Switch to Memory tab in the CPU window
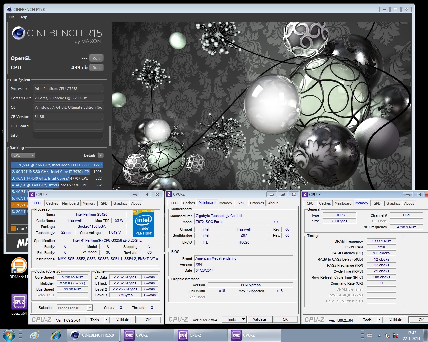428x342 pixels. coord(89,203)
